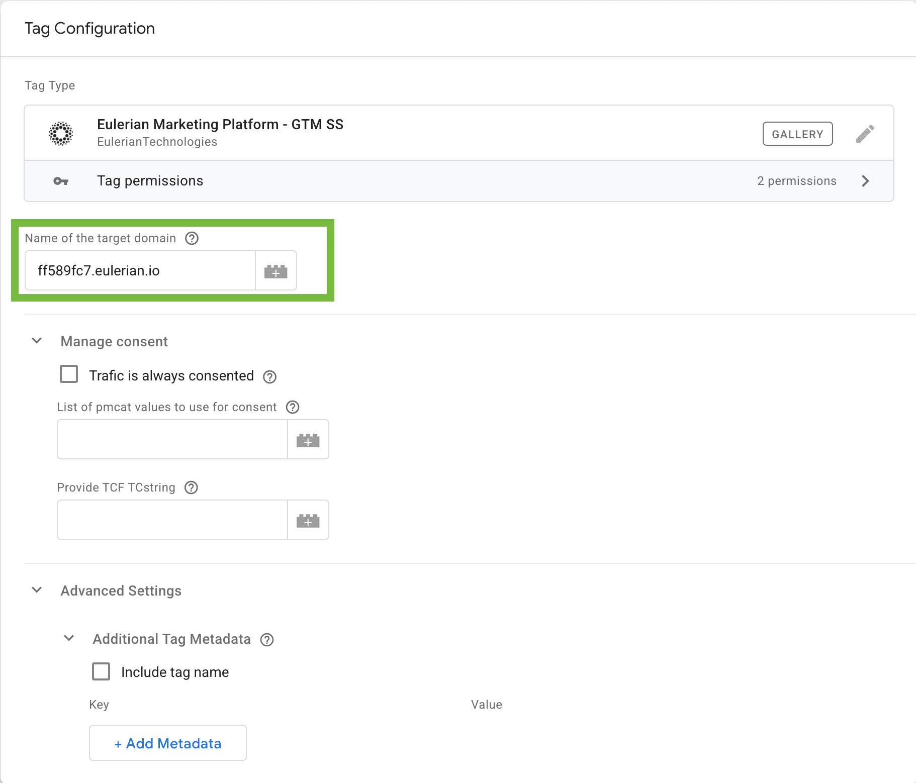Open the tag template Gallery
The height and width of the screenshot is (783, 916).
797,134
